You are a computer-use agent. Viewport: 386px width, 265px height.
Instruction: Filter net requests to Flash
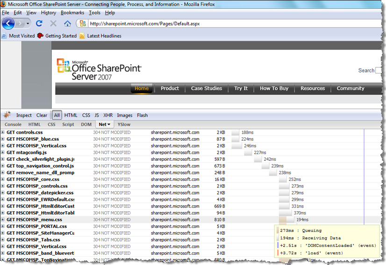(x=142, y=115)
